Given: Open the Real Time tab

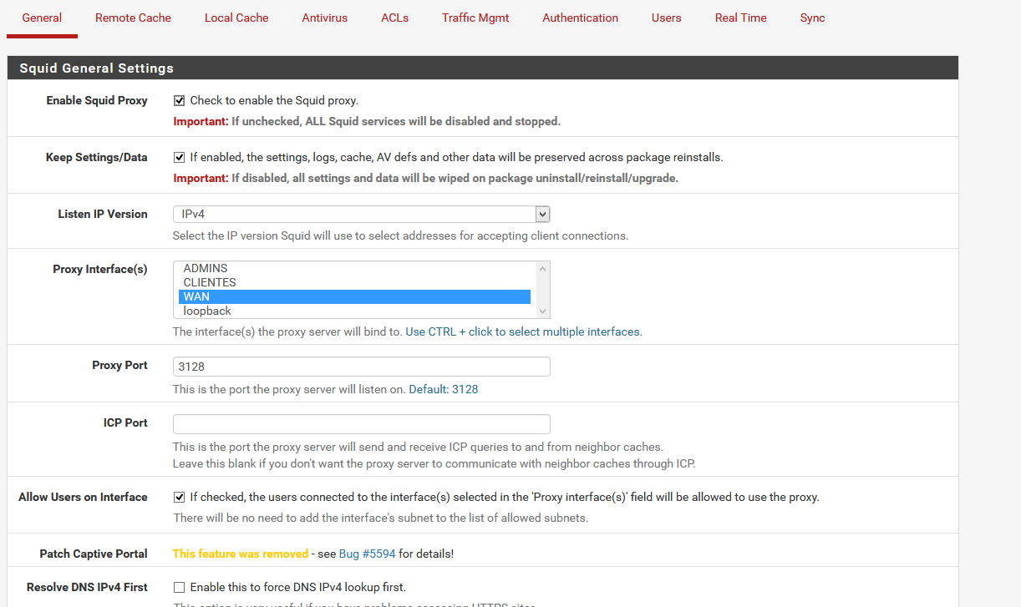Looking at the screenshot, I should pyautogui.click(x=741, y=18).
